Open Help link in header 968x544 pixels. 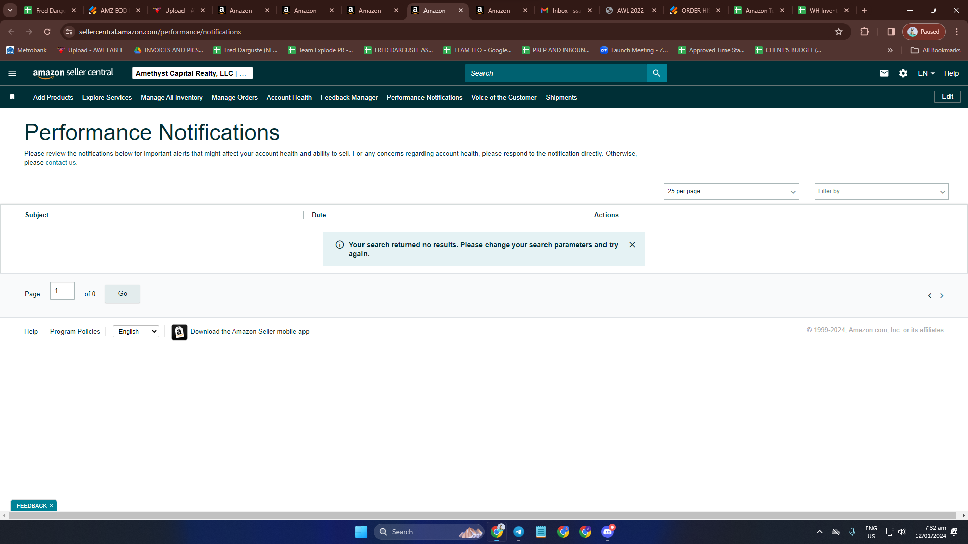pyautogui.click(x=951, y=73)
